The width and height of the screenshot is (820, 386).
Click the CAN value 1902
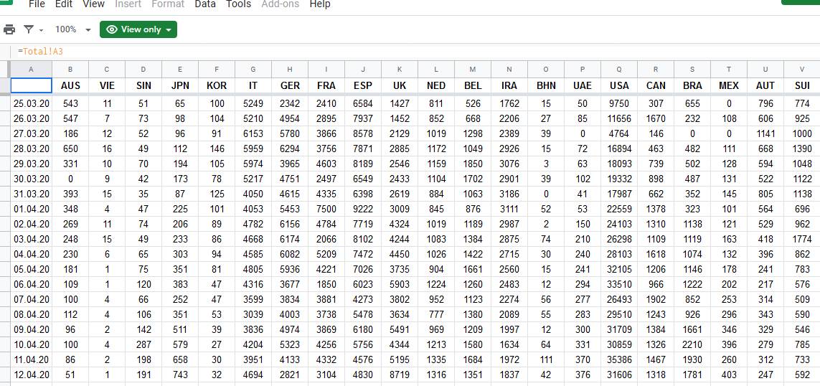click(x=656, y=300)
